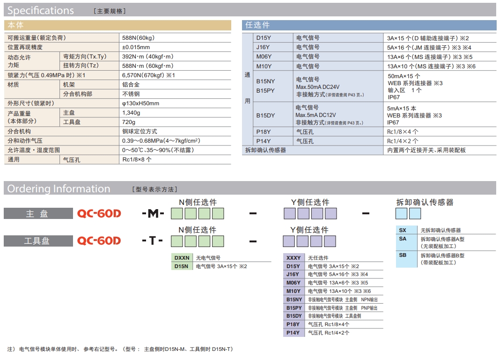Select the "0~50℃、35~90%(不结露)" value
Screen dimensions: 499x357
tap(158, 150)
